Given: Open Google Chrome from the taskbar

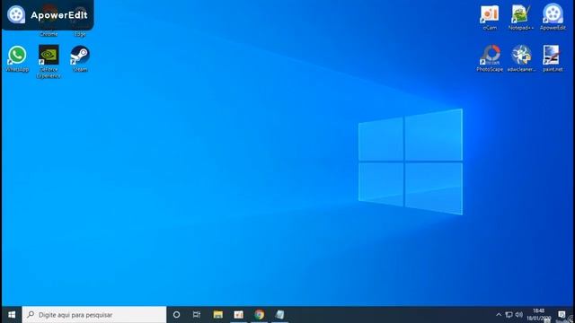Looking at the screenshot, I should (260, 315).
